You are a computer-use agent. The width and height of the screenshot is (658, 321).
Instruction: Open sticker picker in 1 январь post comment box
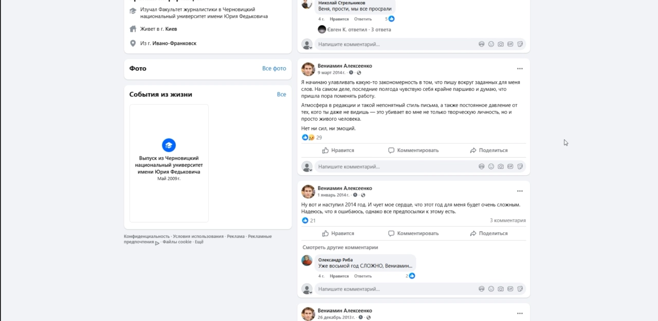coord(520,289)
